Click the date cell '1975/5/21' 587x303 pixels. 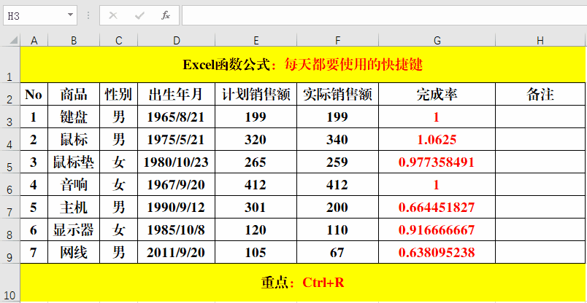(177, 139)
